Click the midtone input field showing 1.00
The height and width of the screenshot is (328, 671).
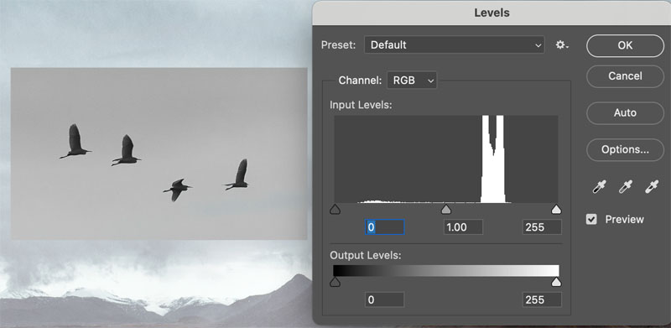[463, 227]
